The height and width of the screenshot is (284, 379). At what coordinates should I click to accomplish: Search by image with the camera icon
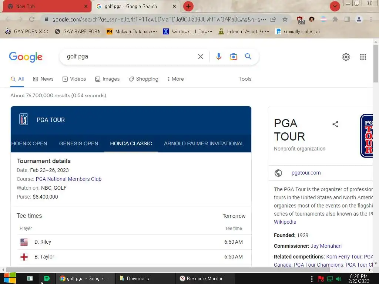(x=234, y=57)
